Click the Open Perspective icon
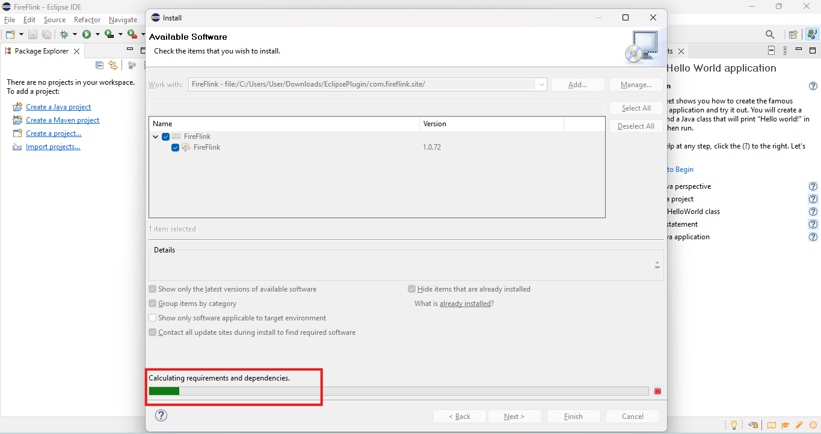Screen dimensions: 821x434 coord(793,34)
